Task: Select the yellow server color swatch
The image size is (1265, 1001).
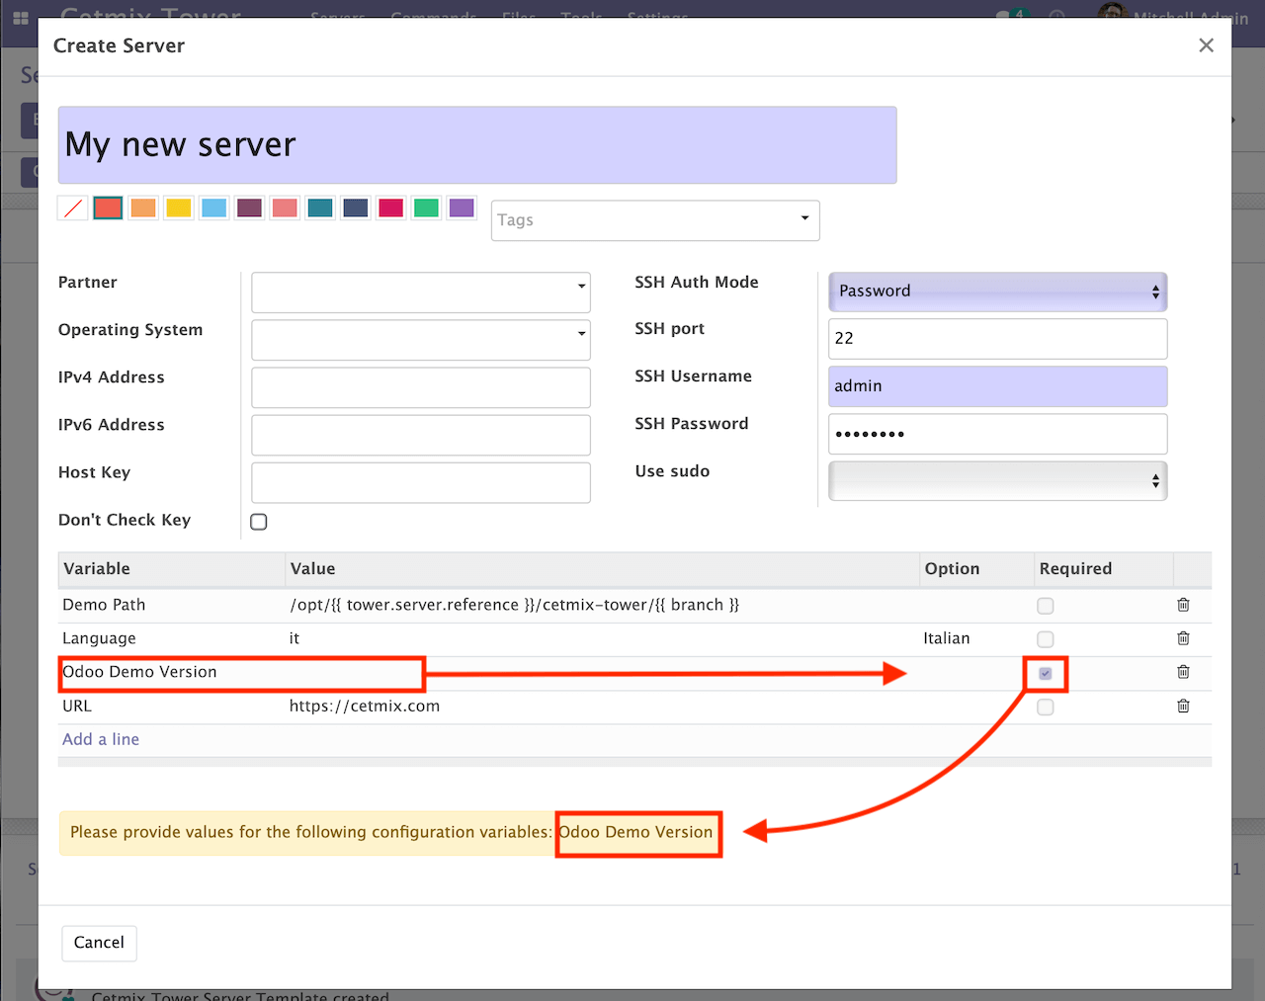Action: pos(178,208)
